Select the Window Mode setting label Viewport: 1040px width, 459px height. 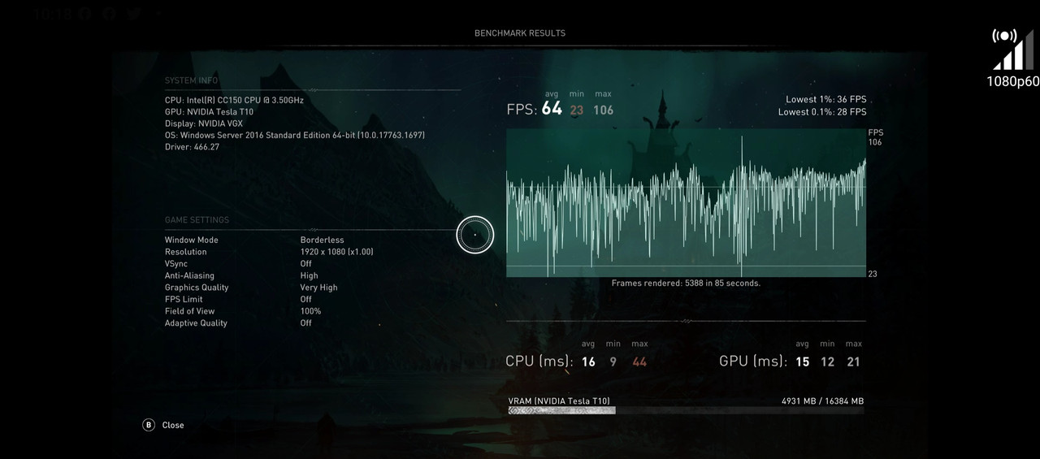pyautogui.click(x=192, y=240)
